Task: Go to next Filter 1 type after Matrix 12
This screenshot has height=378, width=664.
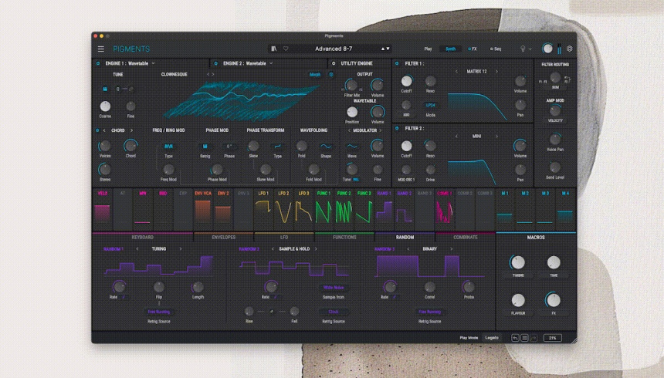Action: 496,72
